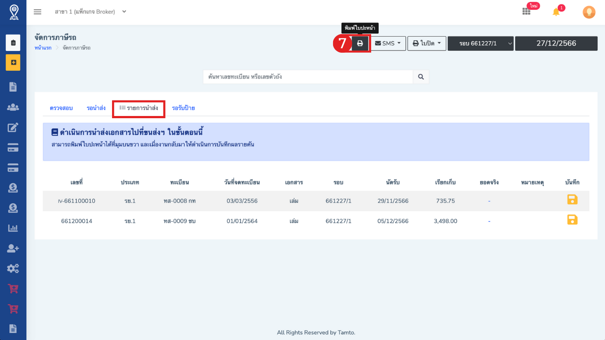The image size is (605, 340).
Task: Open the hamburger menu icon
Action: pyautogui.click(x=38, y=12)
